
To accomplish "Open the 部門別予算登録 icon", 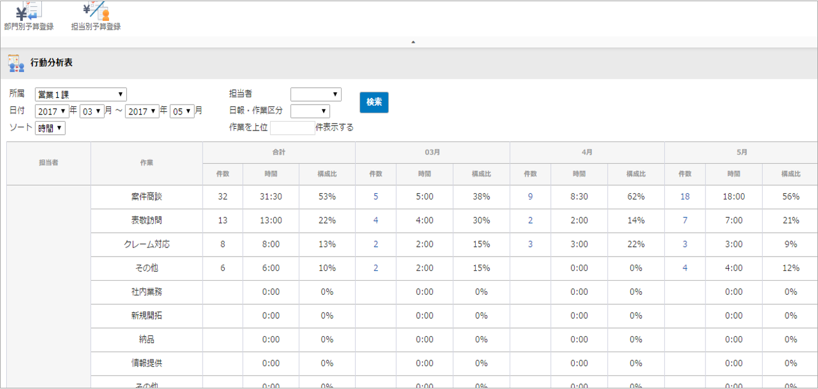I will click(28, 12).
